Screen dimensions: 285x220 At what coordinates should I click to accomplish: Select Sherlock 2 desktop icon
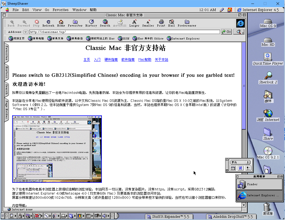pos(268,78)
